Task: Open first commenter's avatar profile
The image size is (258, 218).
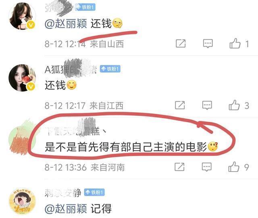Action: pyautogui.click(x=22, y=16)
